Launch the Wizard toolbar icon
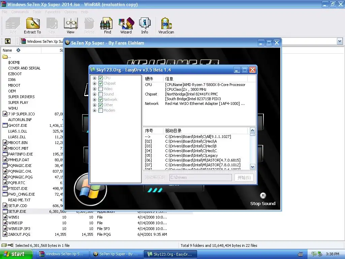Screen dimensions: 345x259 126,26
